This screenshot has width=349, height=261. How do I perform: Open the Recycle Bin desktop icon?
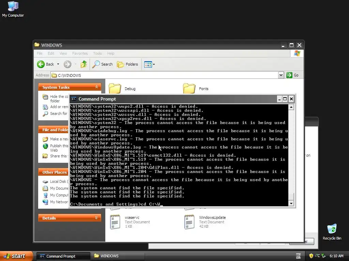(x=332, y=232)
